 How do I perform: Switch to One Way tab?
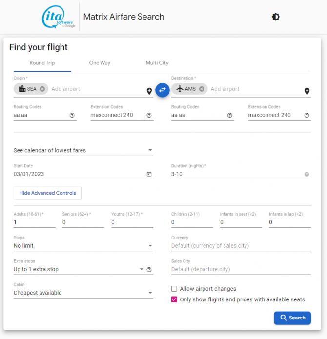pyautogui.click(x=100, y=63)
